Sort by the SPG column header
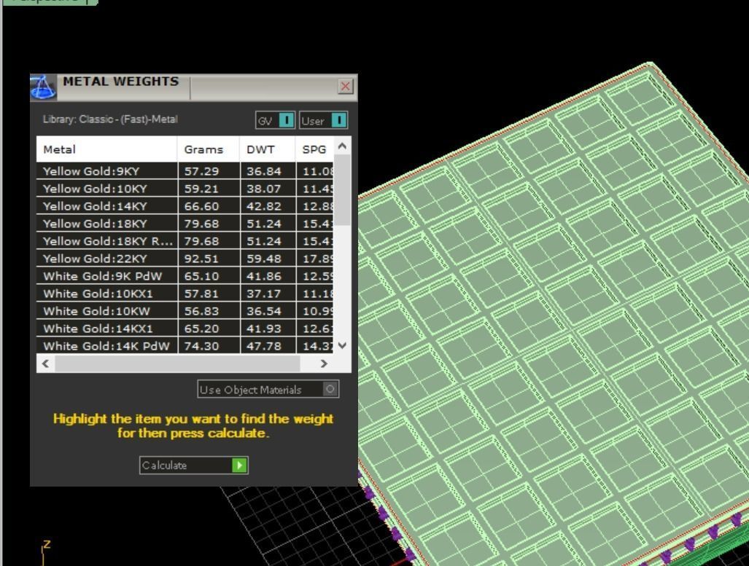The width and height of the screenshot is (749, 566). tap(314, 149)
